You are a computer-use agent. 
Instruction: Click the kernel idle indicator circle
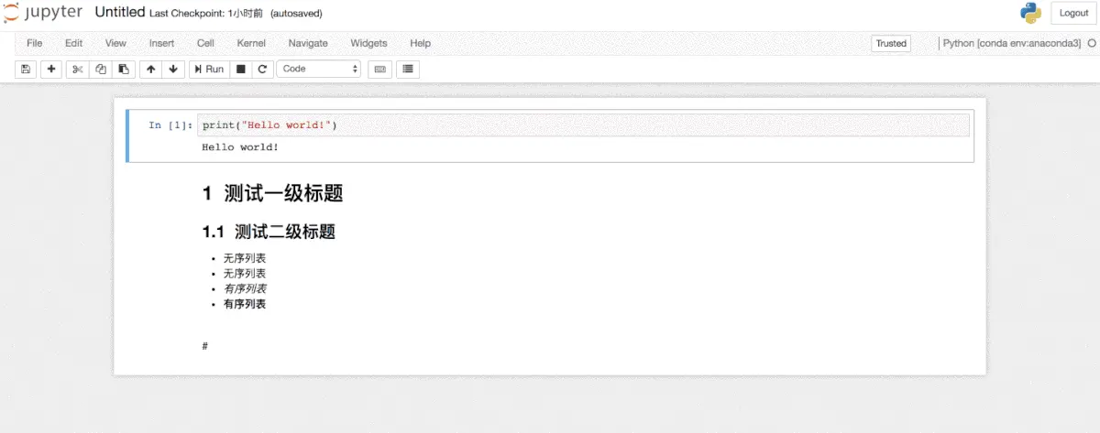coord(1092,43)
